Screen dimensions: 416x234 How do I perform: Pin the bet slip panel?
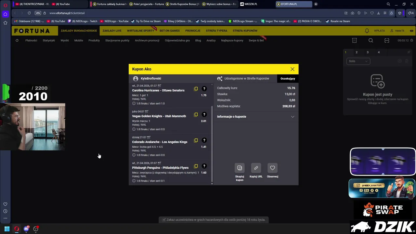[x=409, y=52]
